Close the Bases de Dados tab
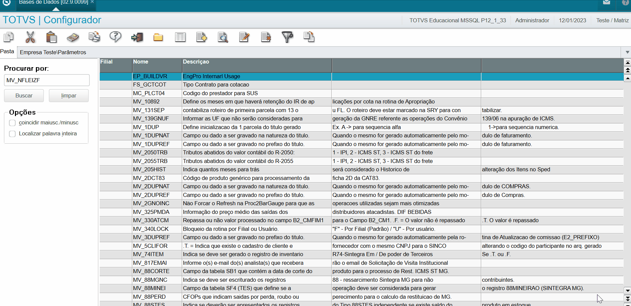Image resolution: width=631 pixels, height=306 pixels. 92,2
